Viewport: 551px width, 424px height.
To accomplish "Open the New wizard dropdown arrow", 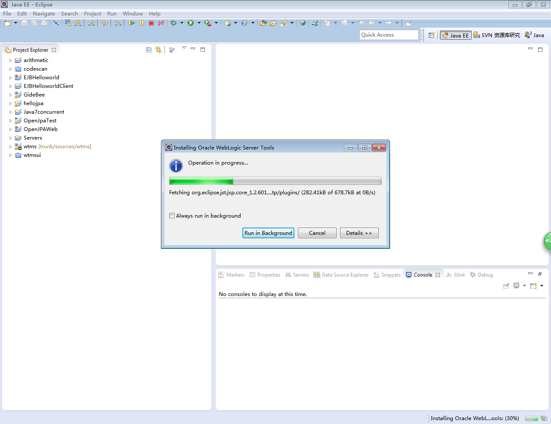I will (15, 23).
